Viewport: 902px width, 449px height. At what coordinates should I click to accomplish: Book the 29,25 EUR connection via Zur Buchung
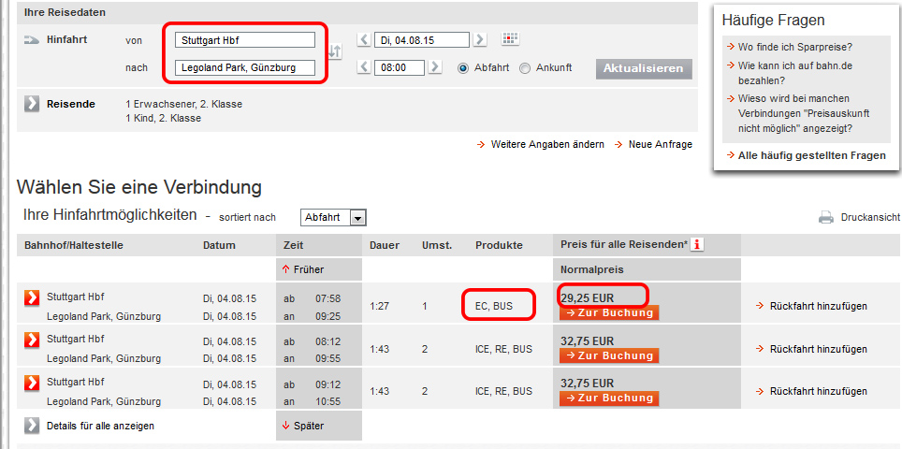[x=608, y=312]
